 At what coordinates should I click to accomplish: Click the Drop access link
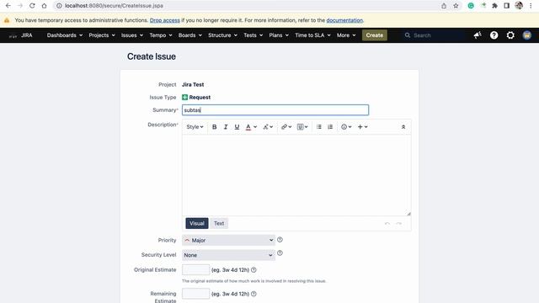tap(165, 20)
